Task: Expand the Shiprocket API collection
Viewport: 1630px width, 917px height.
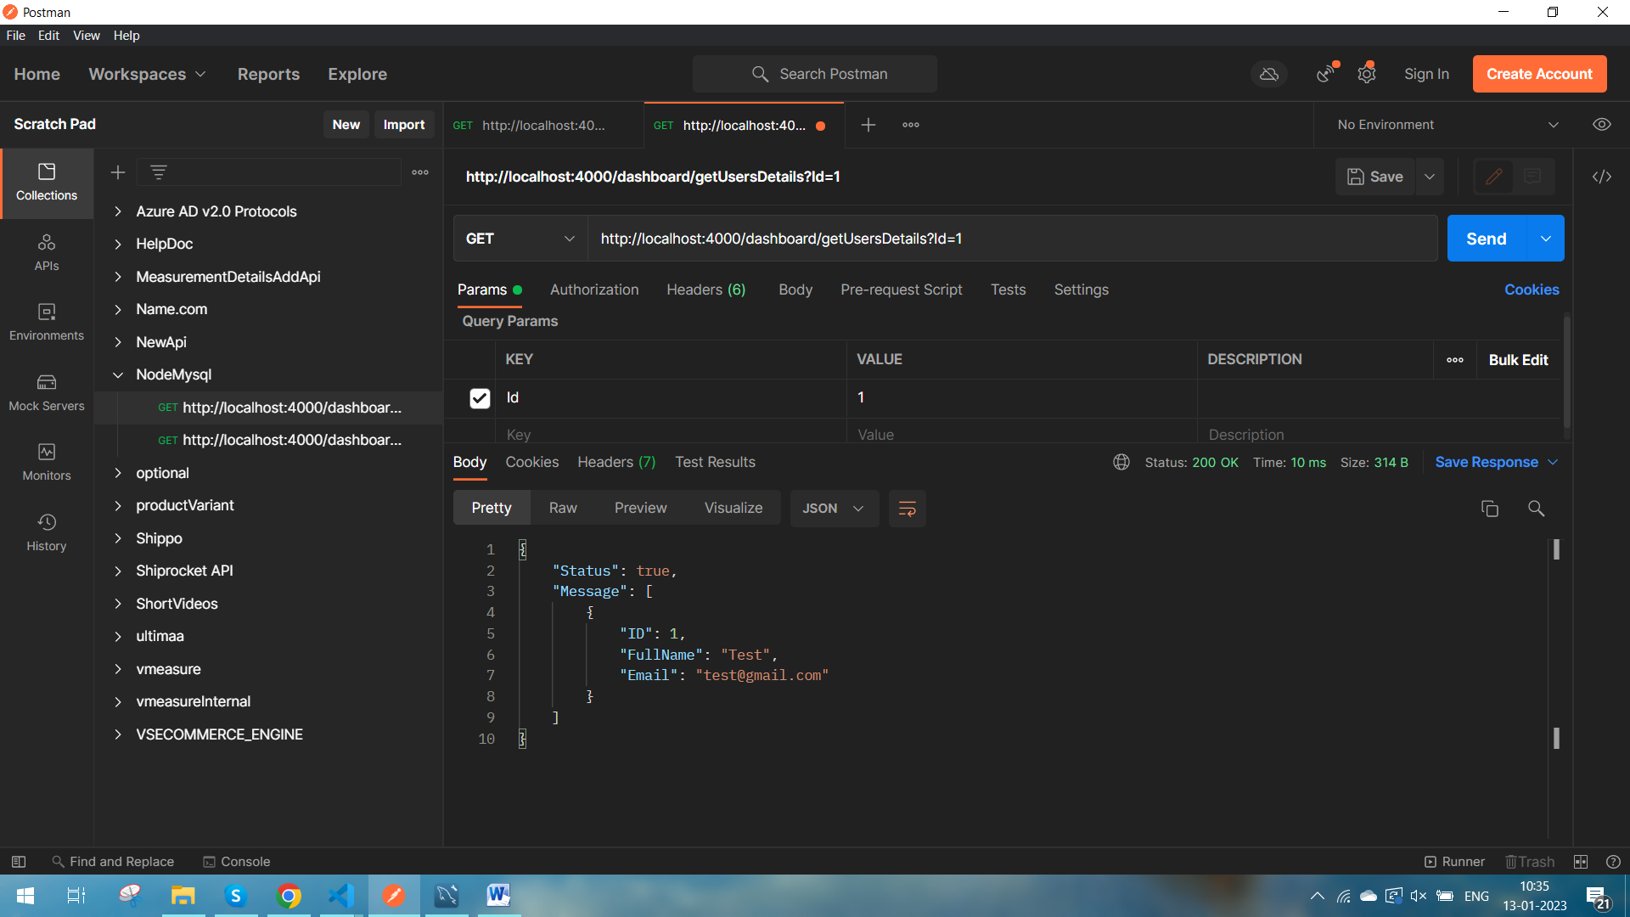Action: 118,571
